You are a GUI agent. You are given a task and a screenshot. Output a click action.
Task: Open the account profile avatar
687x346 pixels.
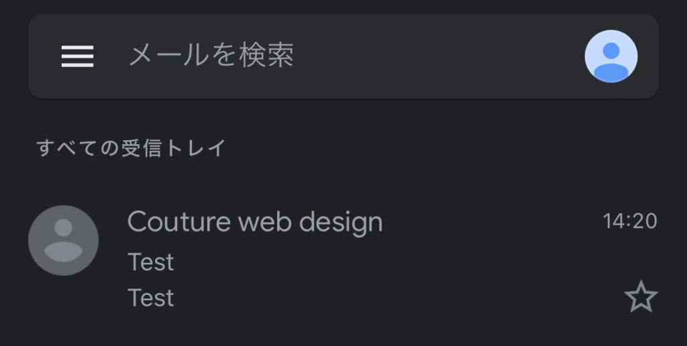(x=611, y=56)
